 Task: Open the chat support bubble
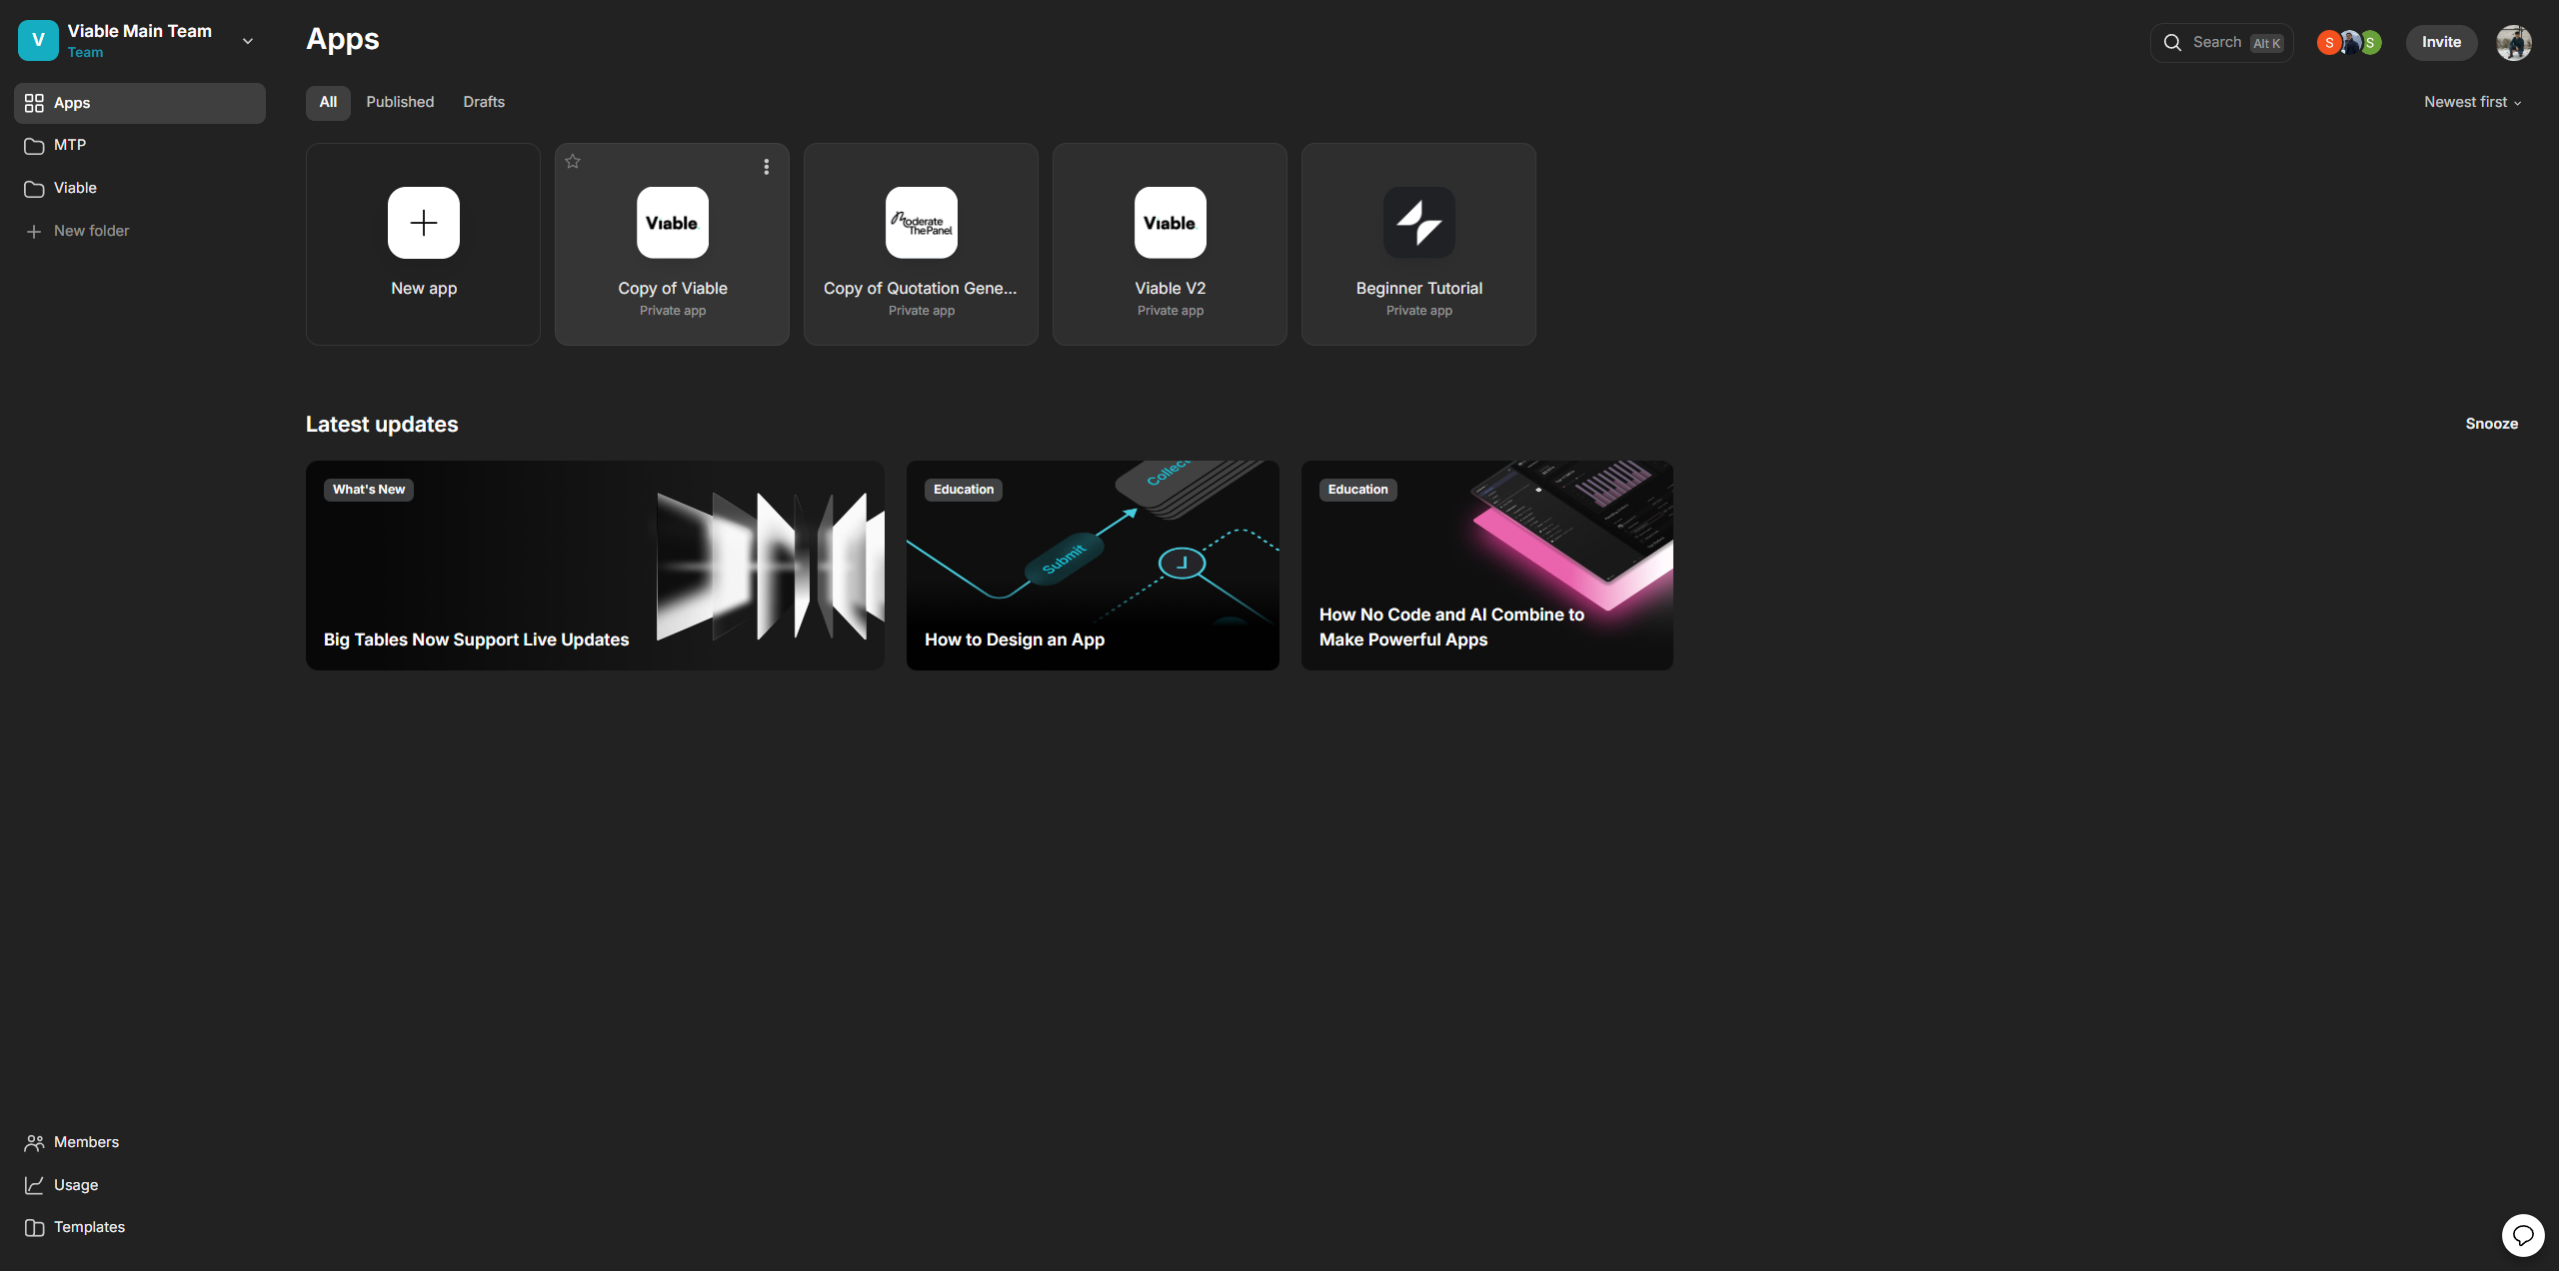(2522, 1235)
